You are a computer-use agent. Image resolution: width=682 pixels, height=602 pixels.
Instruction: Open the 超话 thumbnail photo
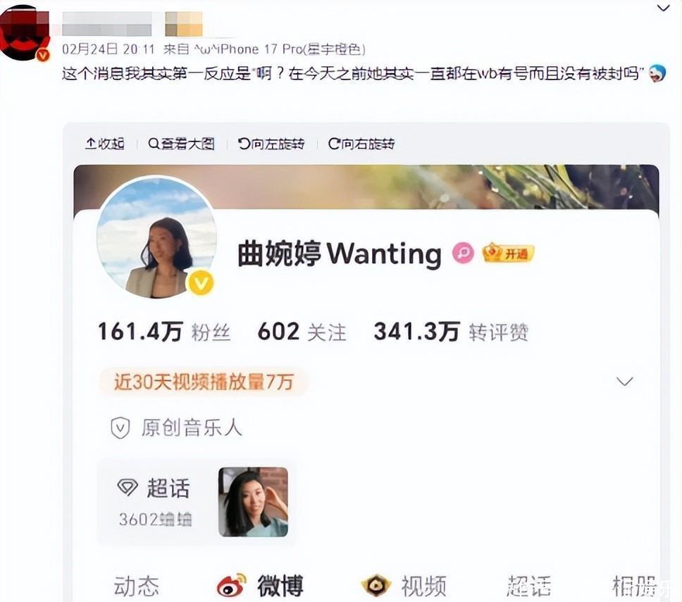click(x=253, y=501)
